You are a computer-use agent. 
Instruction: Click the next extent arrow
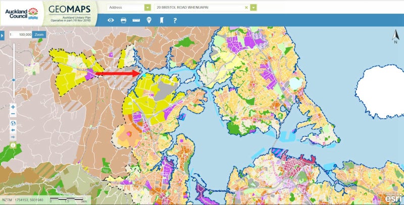click(x=13, y=137)
